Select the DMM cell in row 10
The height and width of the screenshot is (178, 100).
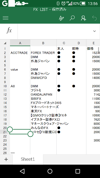pos(43,86)
